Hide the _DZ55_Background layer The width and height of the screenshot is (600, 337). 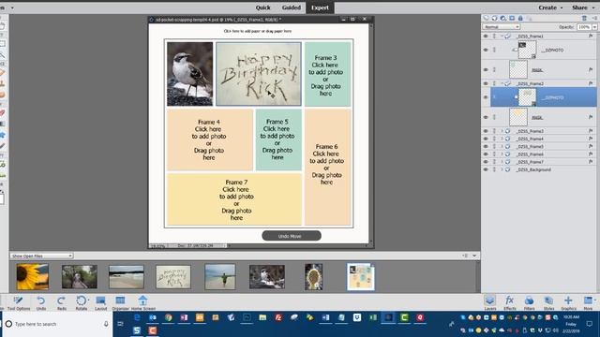point(486,169)
